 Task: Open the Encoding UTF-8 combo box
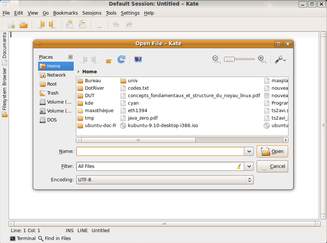(x=165, y=180)
